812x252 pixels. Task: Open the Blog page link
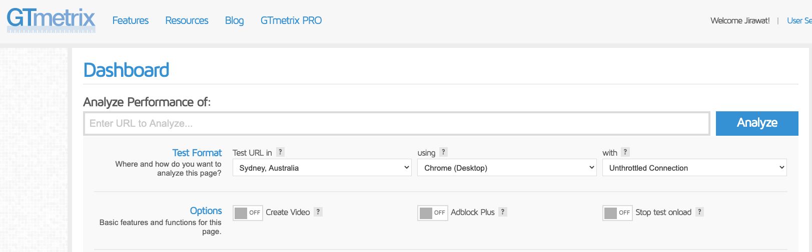point(234,20)
